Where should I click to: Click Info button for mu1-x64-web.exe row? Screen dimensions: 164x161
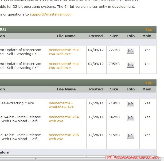131,51
